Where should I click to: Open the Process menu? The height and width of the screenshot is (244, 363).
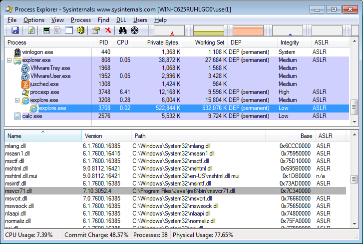tap(80, 20)
